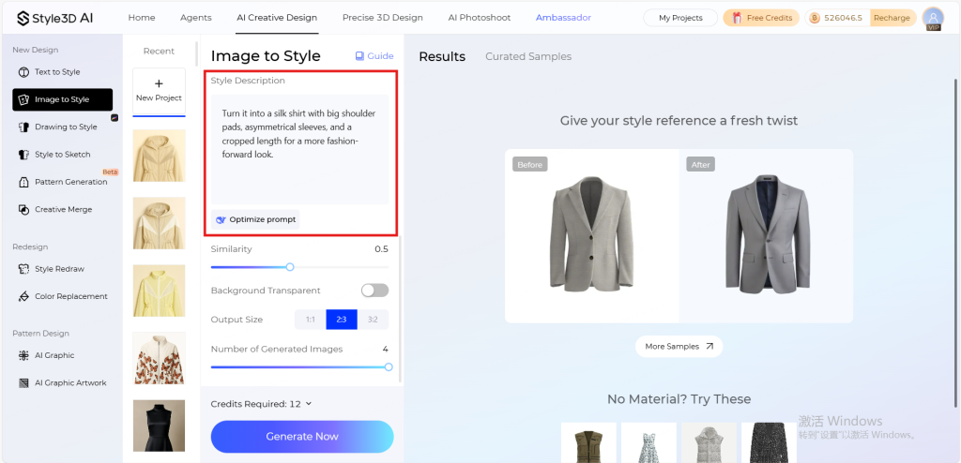Adjust the Similarity slider handle
Screen dimensions: 961x463
click(x=290, y=267)
